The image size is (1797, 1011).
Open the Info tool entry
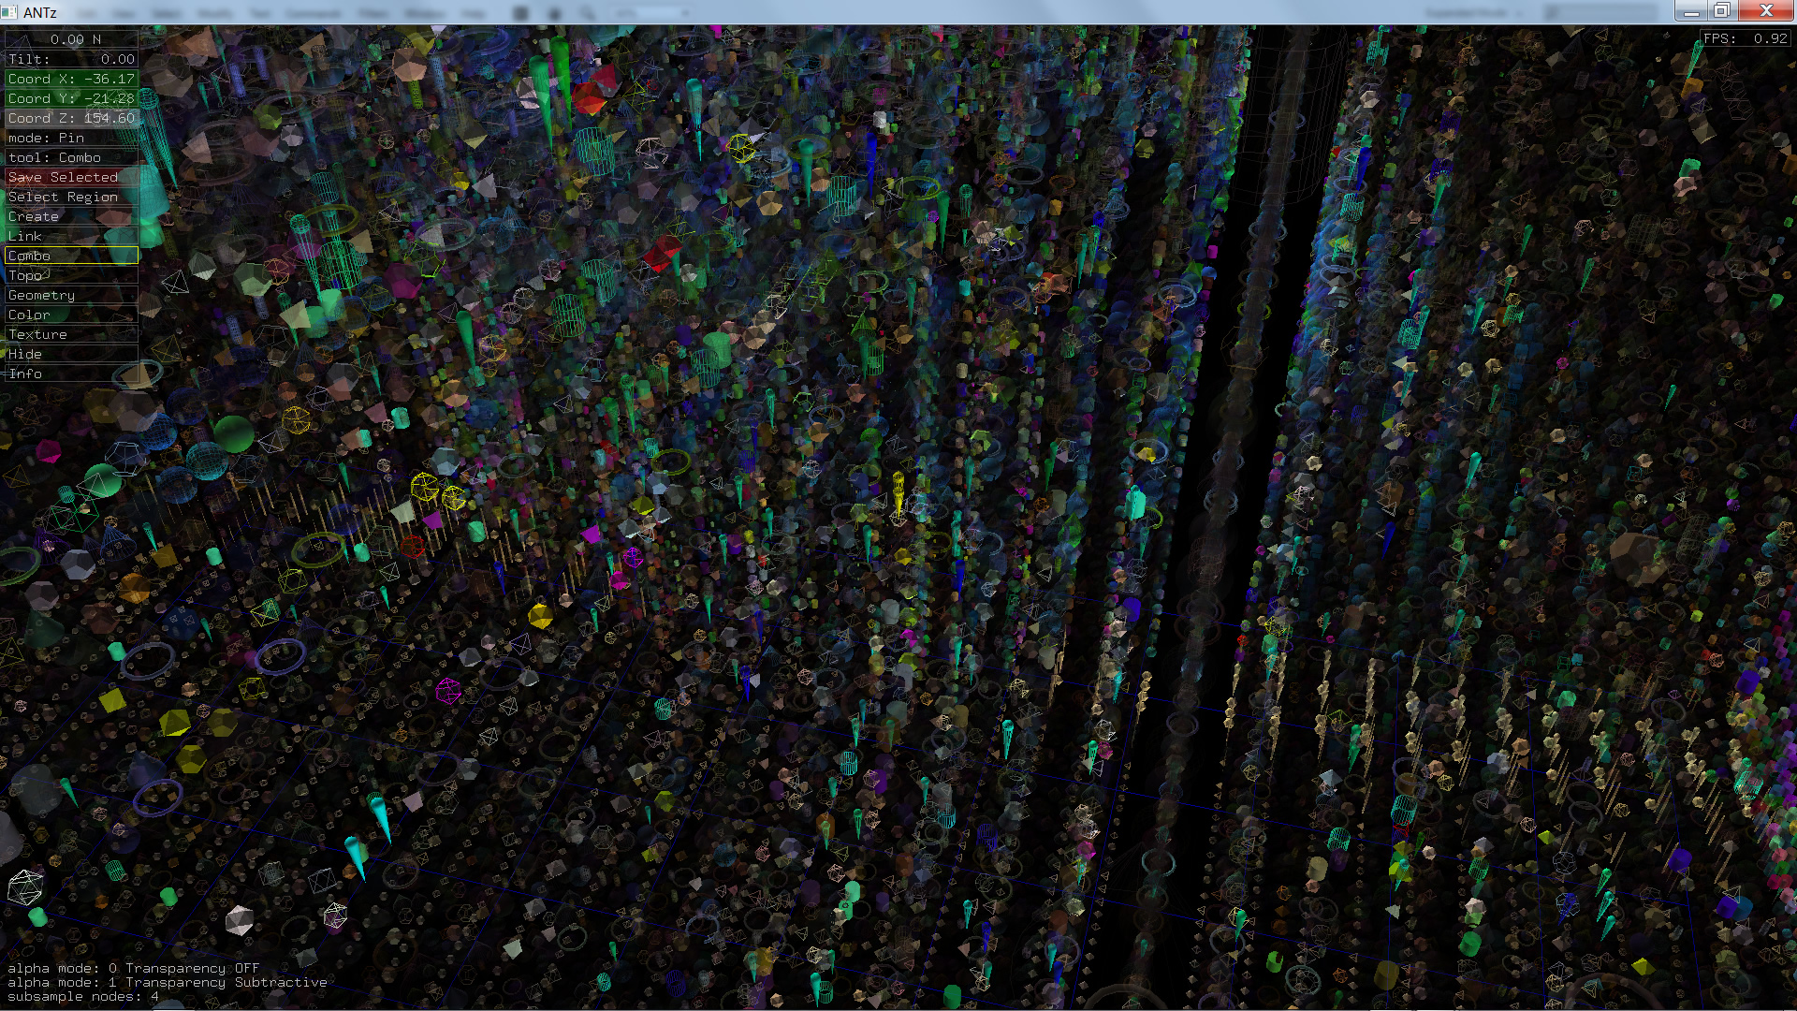tap(72, 374)
